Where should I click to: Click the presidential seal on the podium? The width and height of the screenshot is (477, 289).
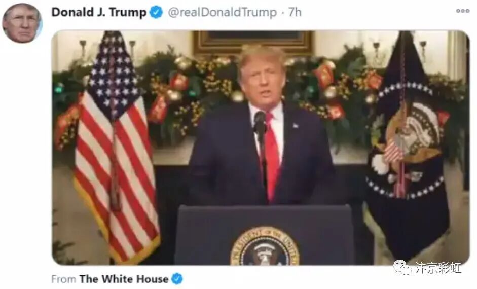coord(265,246)
